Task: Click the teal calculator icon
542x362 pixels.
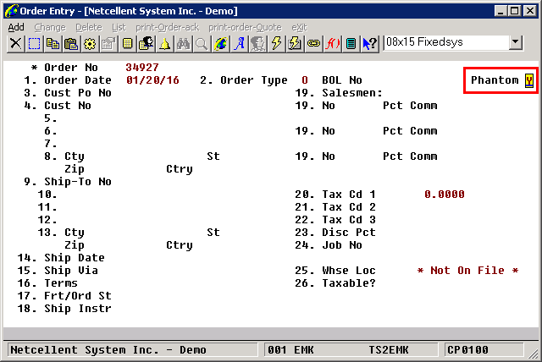Action: pos(351,44)
